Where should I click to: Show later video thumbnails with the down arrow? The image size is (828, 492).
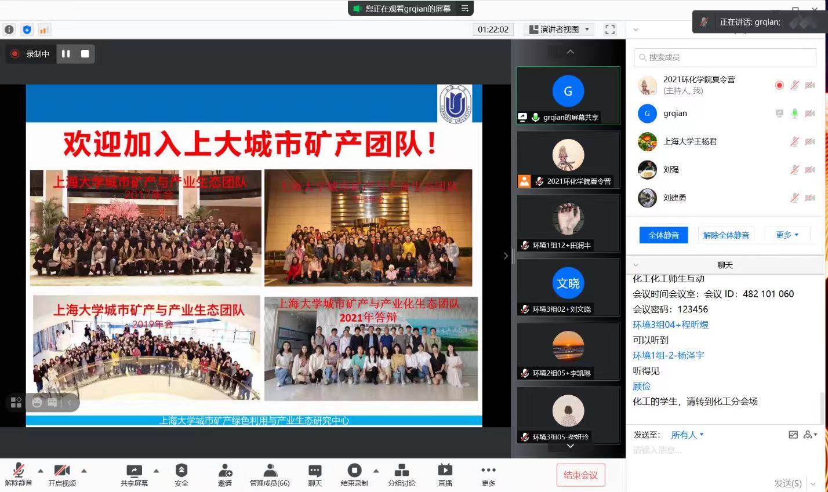(571, 446)
